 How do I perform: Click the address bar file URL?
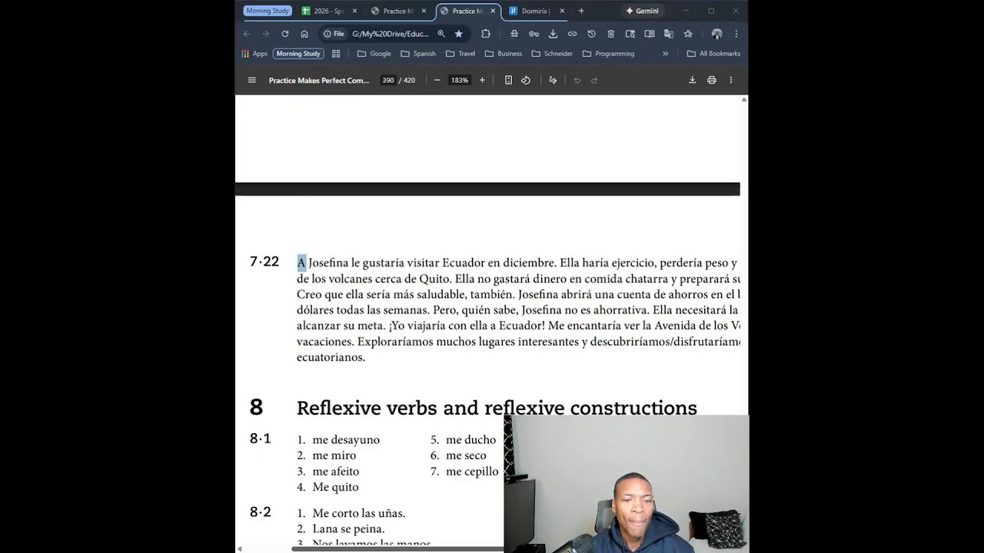391,34
